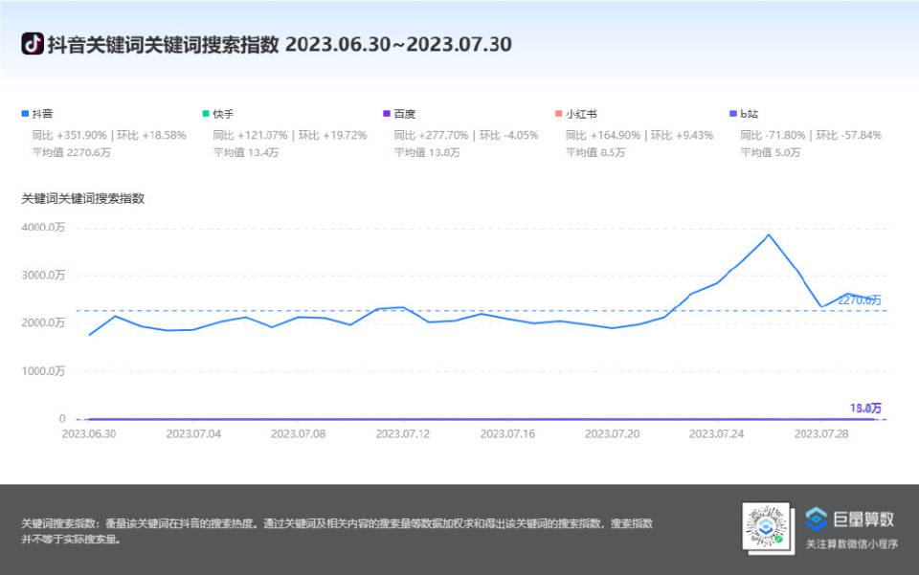919x575 pixels.
Task: Click the 2023.07.24 x-axis date label
Action: tap(716, 434)
